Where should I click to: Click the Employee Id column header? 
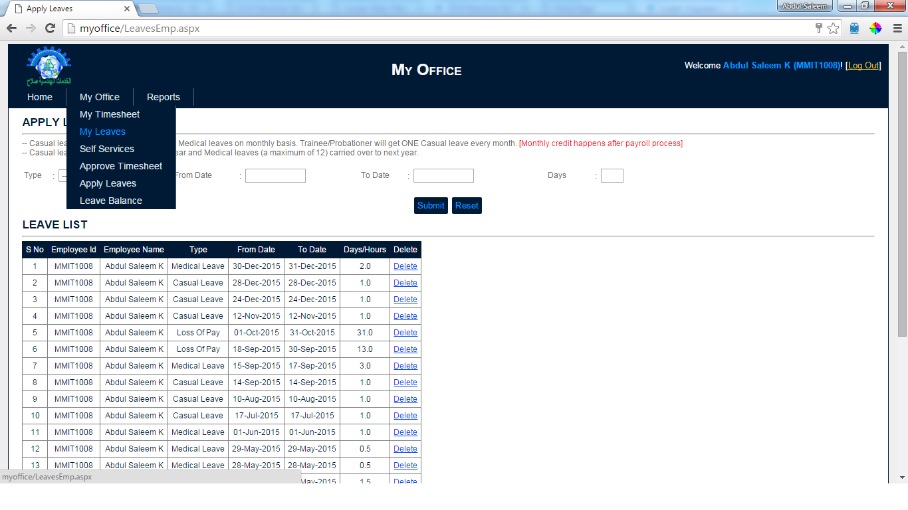coord(74,250)
